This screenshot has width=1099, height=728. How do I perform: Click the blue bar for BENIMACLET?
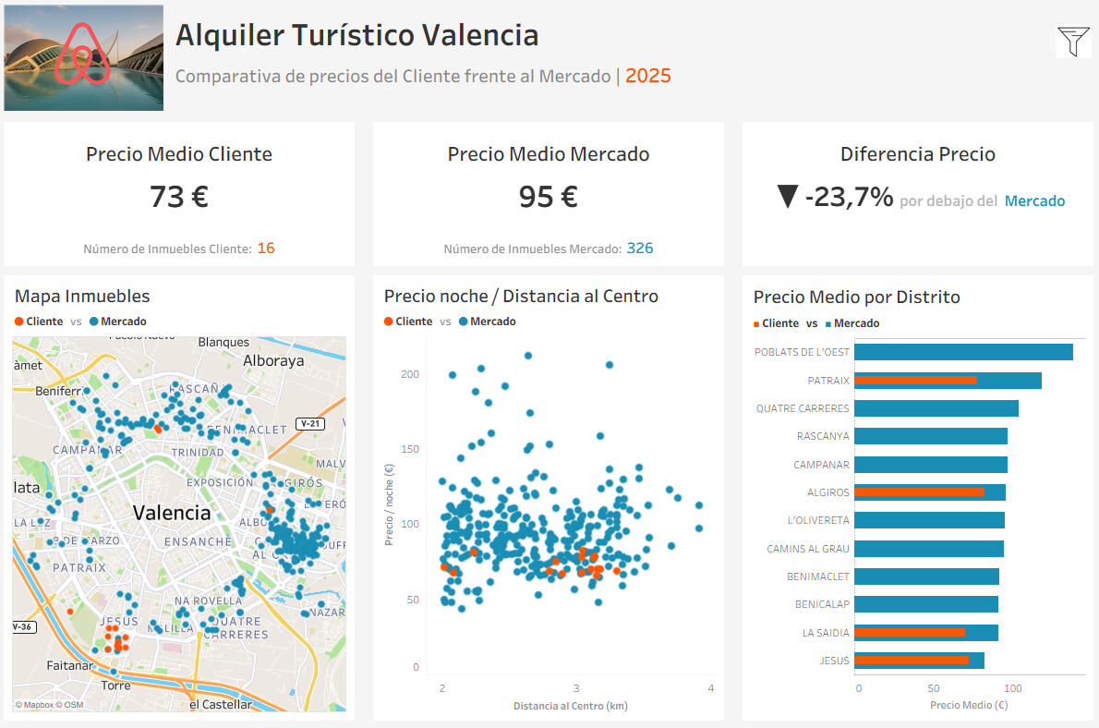click(926, 576)
